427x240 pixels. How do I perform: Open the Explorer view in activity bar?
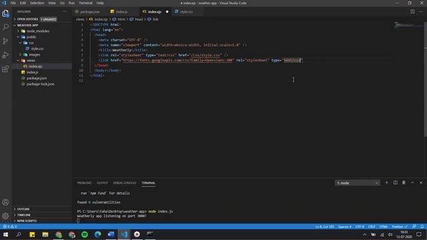point(5,13)
